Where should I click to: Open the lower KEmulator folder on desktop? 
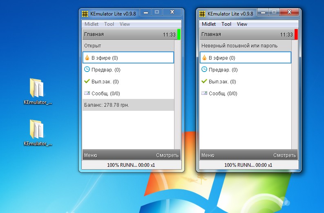pos(37,129)
